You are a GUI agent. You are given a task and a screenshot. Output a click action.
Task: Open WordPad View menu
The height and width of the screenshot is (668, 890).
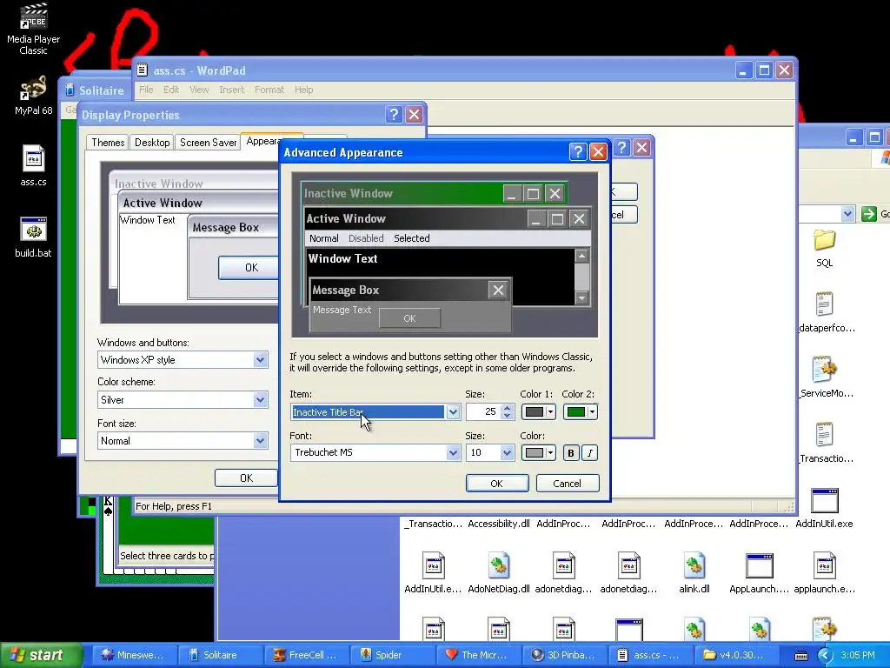click(x=199, y=90)
